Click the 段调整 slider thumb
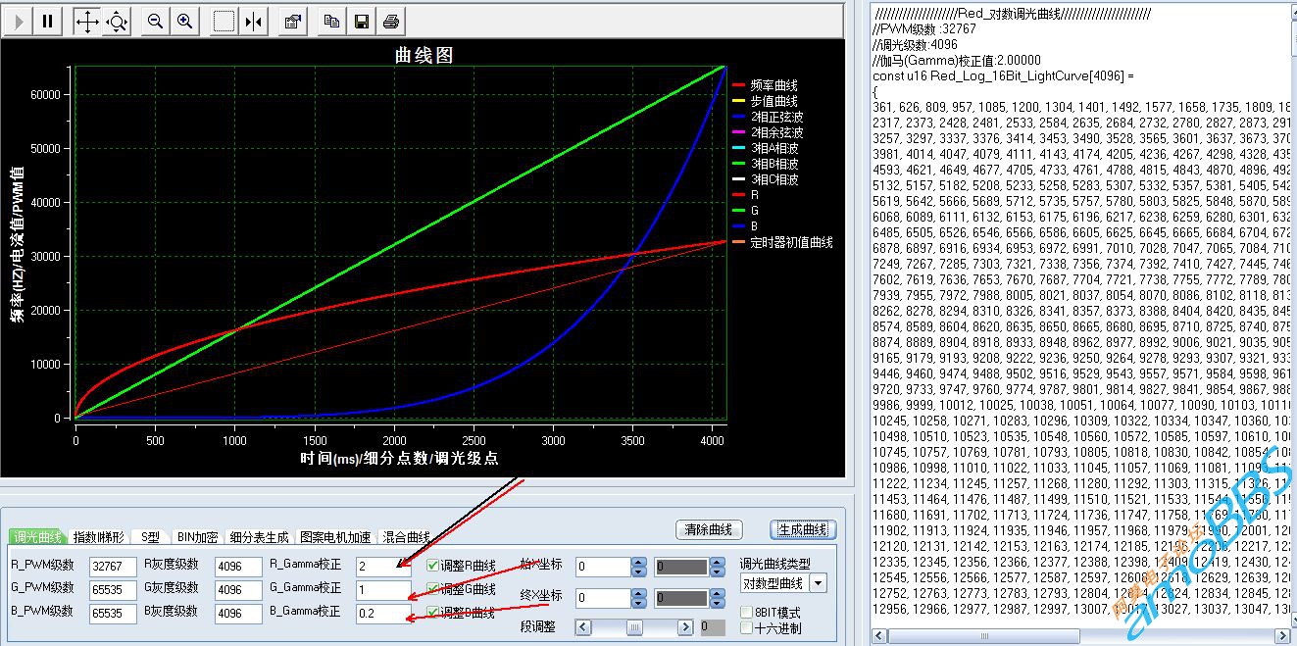This screenshot has height=646, width=1297. pos(634,627)
